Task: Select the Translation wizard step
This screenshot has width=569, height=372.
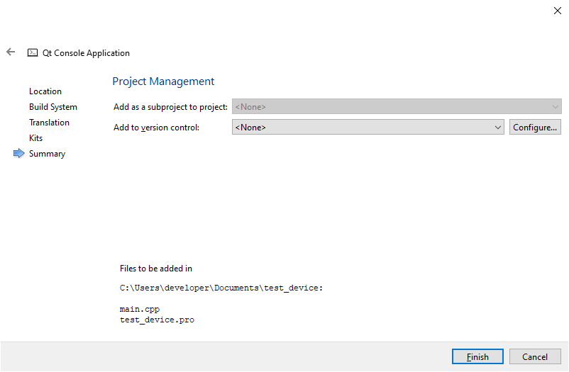Action: click(49, 123)
